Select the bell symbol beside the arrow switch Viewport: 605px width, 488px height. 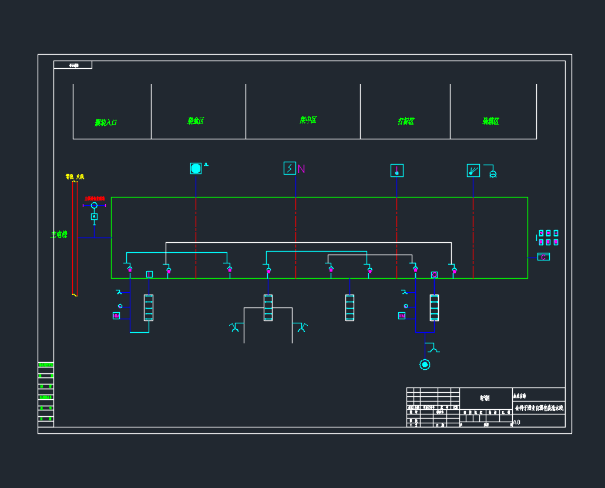point(493,174)
